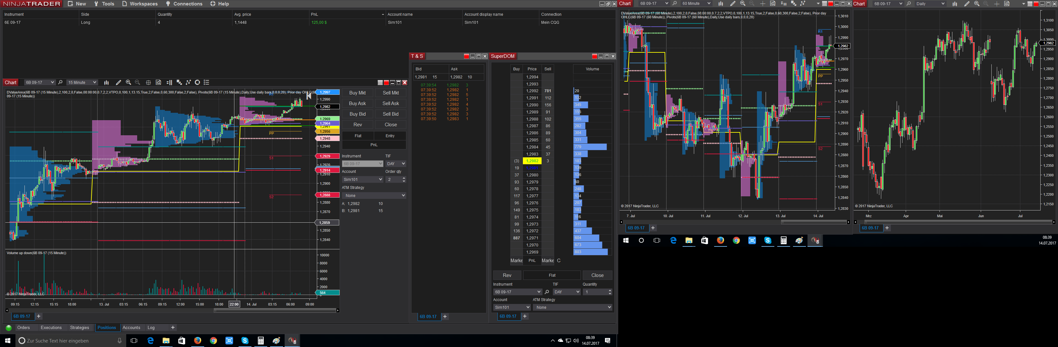Open the New menu
The height and width of the screenshot is (347, 1058).
77,4
